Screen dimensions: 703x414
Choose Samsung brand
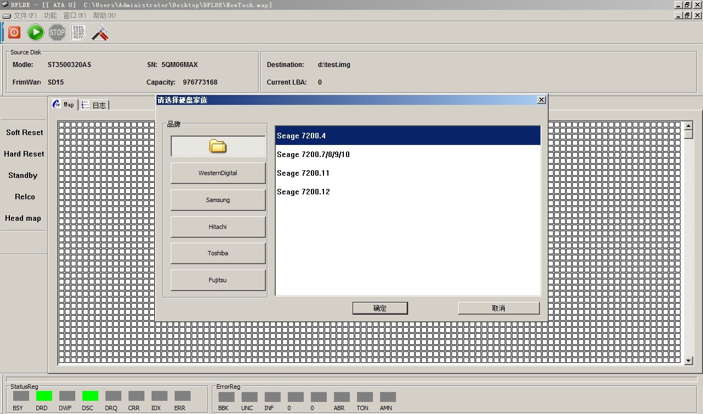pyautogui.click(x=218, y=200)
